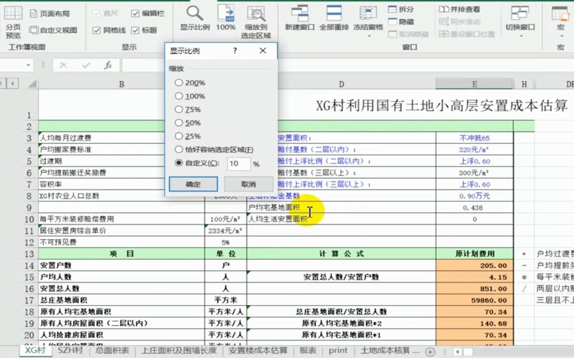
Task: Click the formula bar input area
Action: [x=347, y=65]
